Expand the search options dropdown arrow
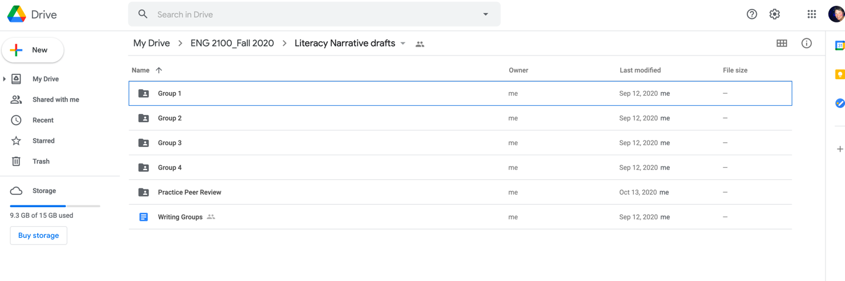Image resolution: width=845 pixels, height=281 pixels. click(485, 14)
